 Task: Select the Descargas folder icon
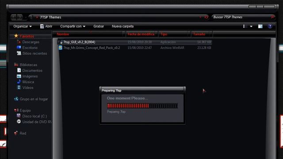(19, 42)
